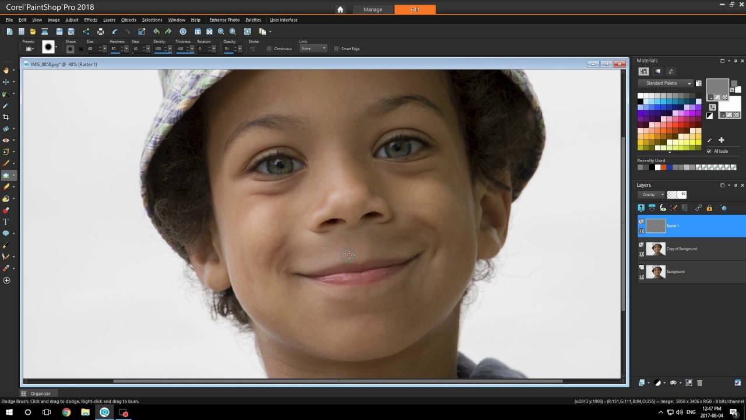
Task: Click the Share icon in toolbar
Action: tap(86, 32)
